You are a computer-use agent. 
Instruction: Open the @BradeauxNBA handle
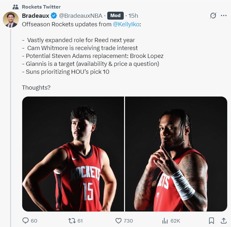pyautogui.click(x=81, y=16)
